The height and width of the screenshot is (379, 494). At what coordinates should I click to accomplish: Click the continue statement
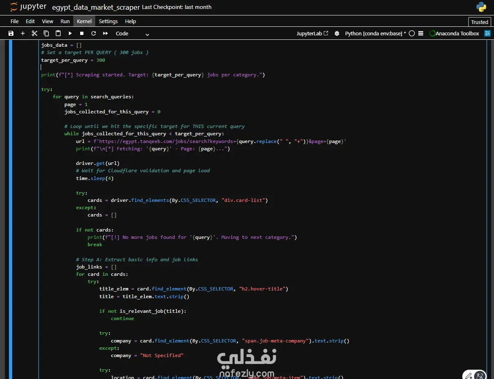click(x=122, y=318)
